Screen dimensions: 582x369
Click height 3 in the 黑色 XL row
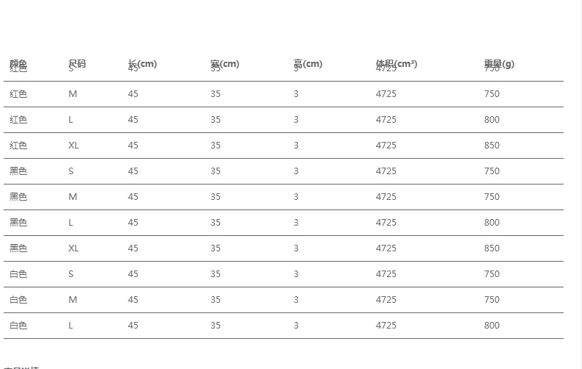[297, 248]
